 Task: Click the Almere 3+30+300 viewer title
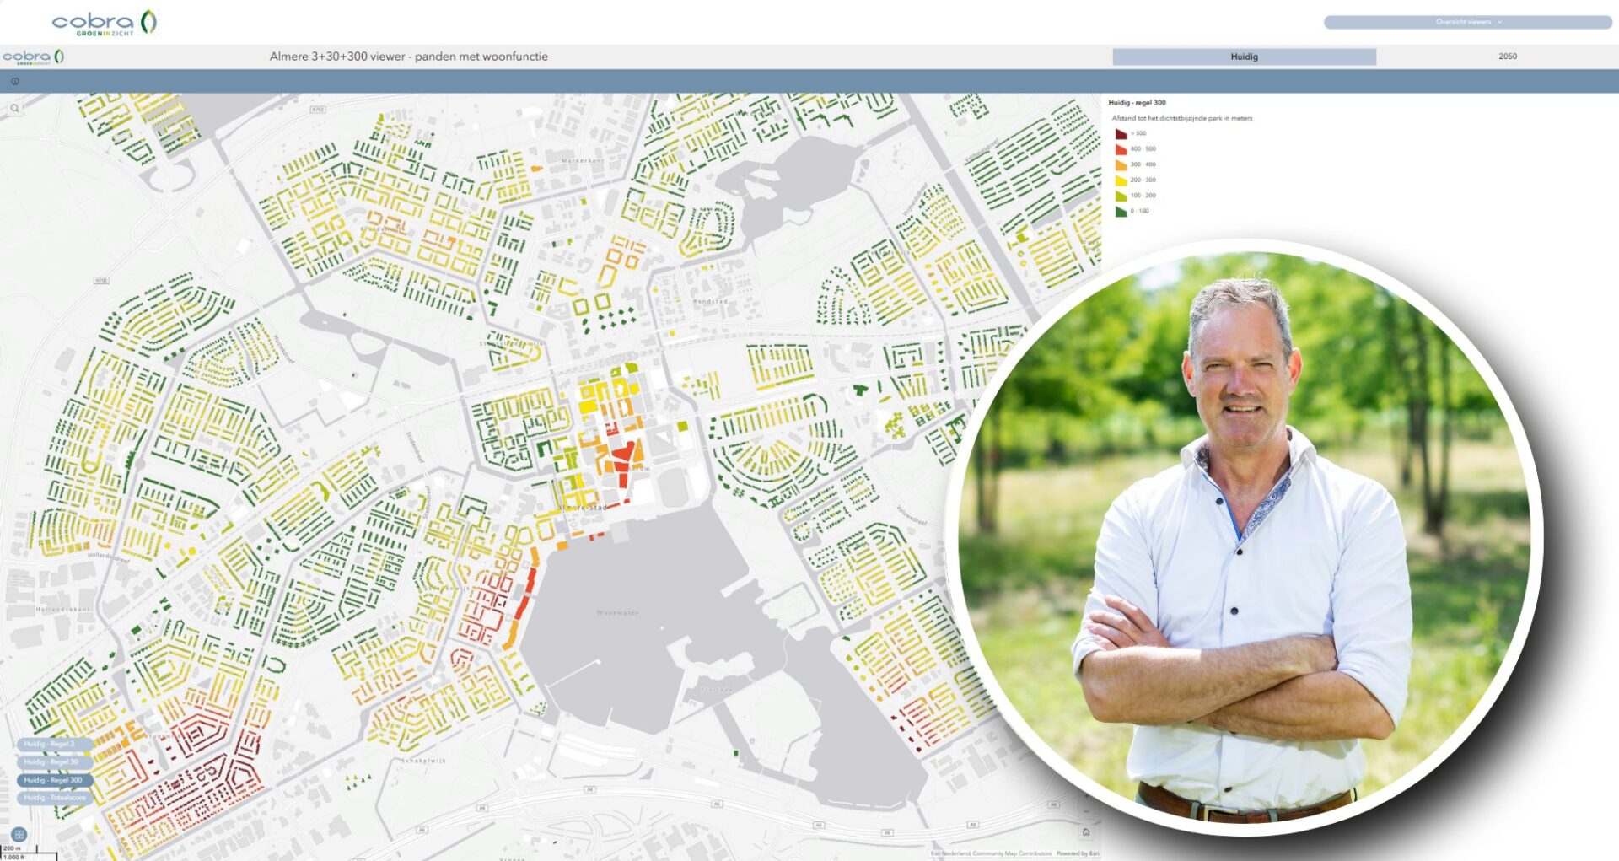409,57
